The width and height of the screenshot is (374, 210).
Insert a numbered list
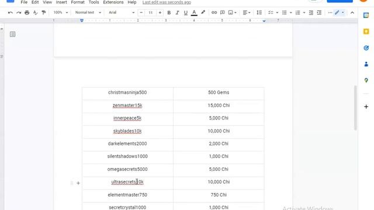(x=297, y=13)
